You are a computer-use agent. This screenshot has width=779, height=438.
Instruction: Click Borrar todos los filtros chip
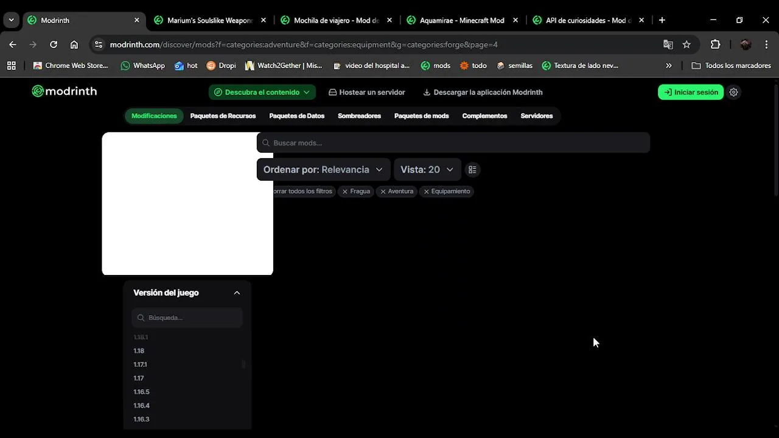coord(304,191)
